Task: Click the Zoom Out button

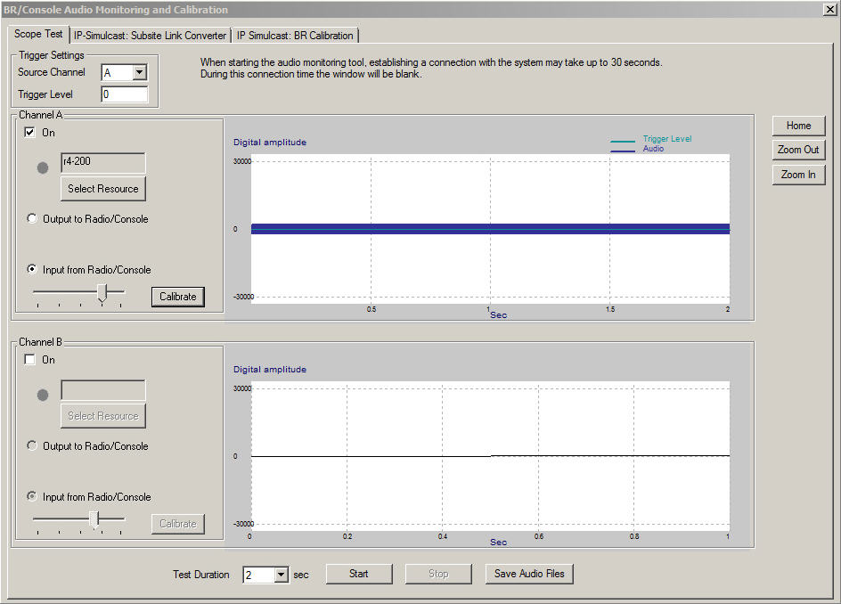Action: (x=798, y=150)
